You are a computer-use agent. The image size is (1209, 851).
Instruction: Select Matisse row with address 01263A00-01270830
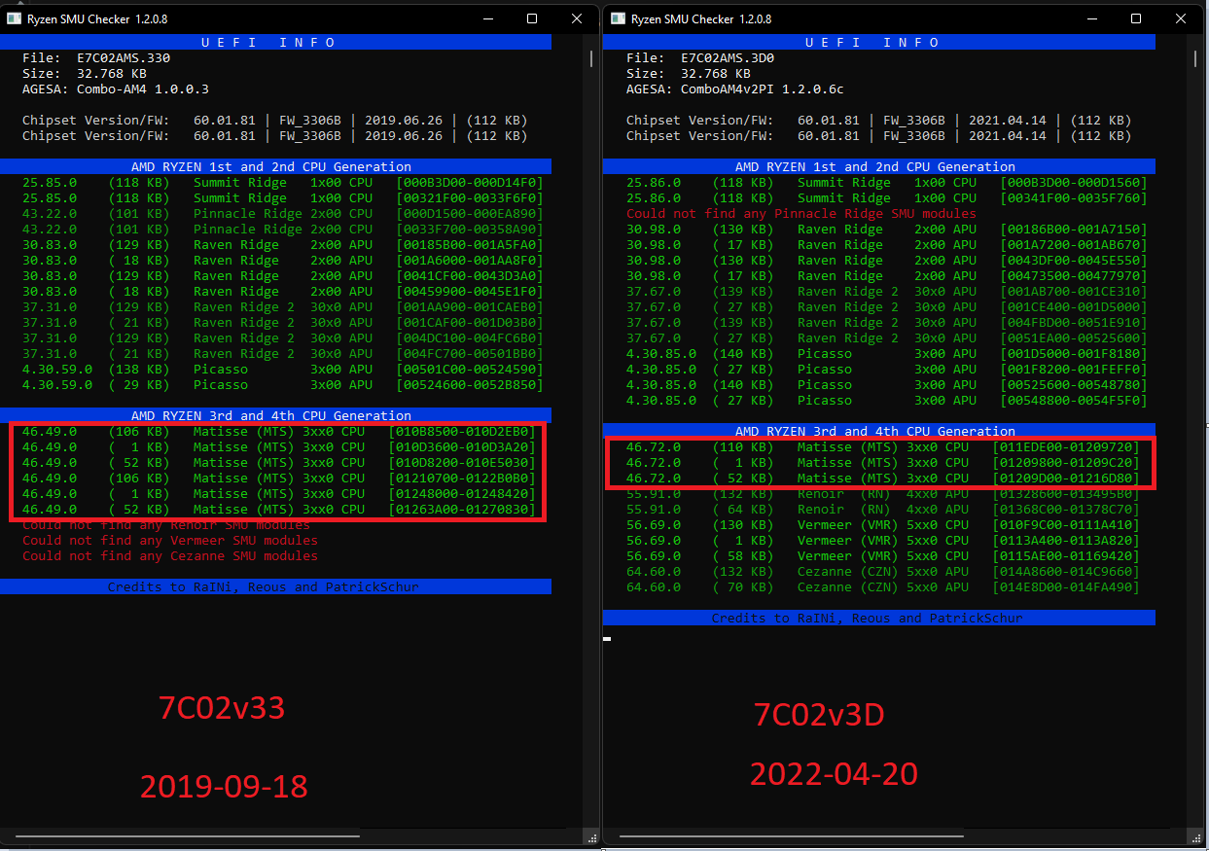(x=279, y=510)
